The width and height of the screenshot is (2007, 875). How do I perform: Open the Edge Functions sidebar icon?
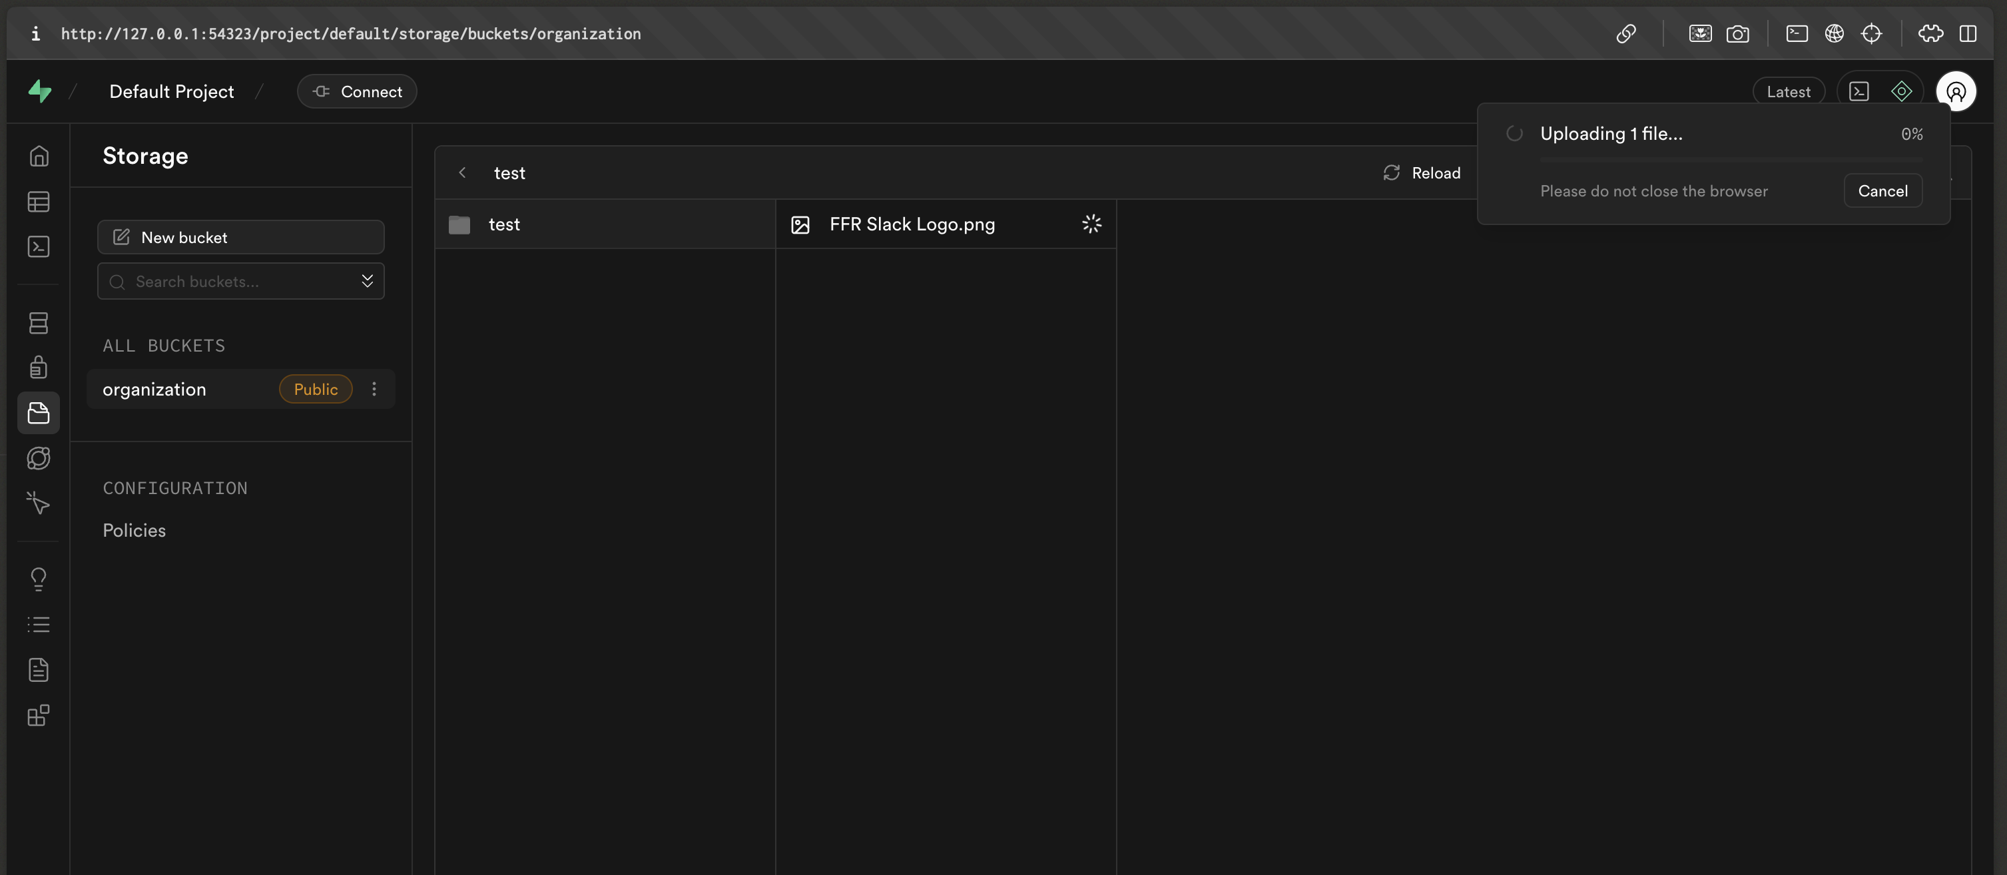pyautogui.click(x=38, y=458)
